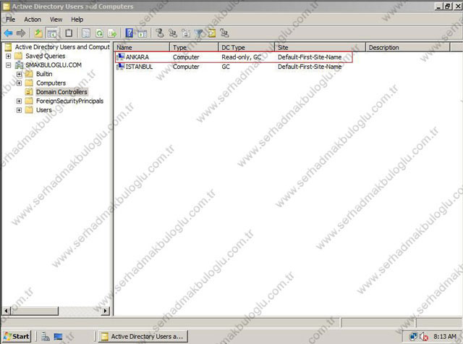Click the SMAKBULOGLU.COM domain icon
The image size is (463, 344).
(x=20, y=65)
